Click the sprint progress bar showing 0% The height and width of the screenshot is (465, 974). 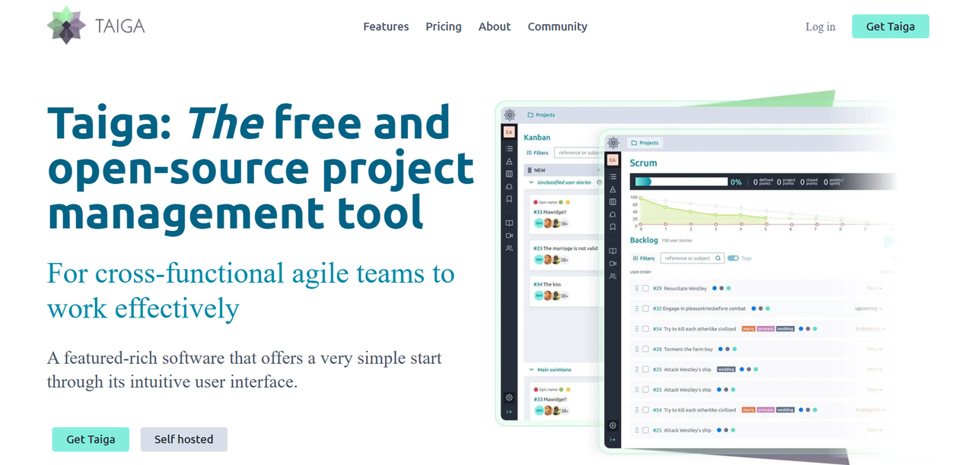point(681,182)
